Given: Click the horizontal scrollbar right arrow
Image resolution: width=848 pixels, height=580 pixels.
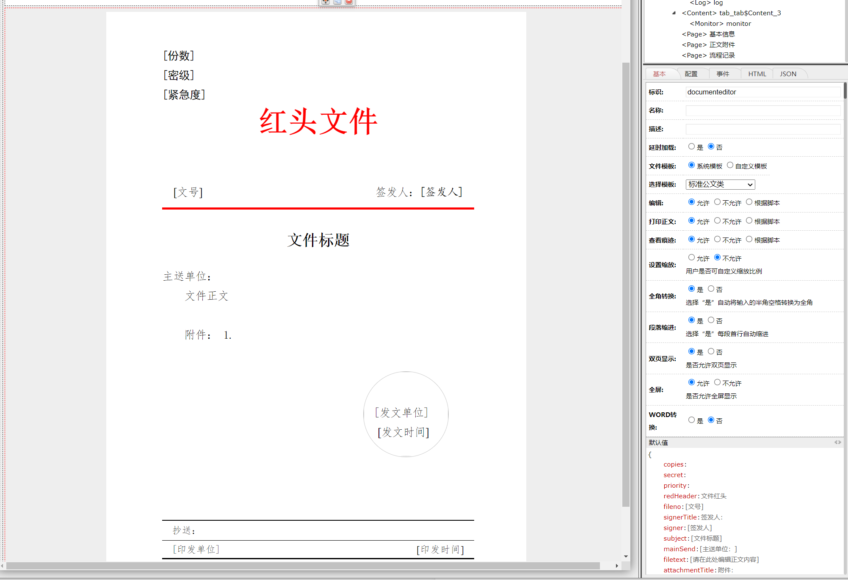Looking at the screenshot, I should [x=617, y=566].
